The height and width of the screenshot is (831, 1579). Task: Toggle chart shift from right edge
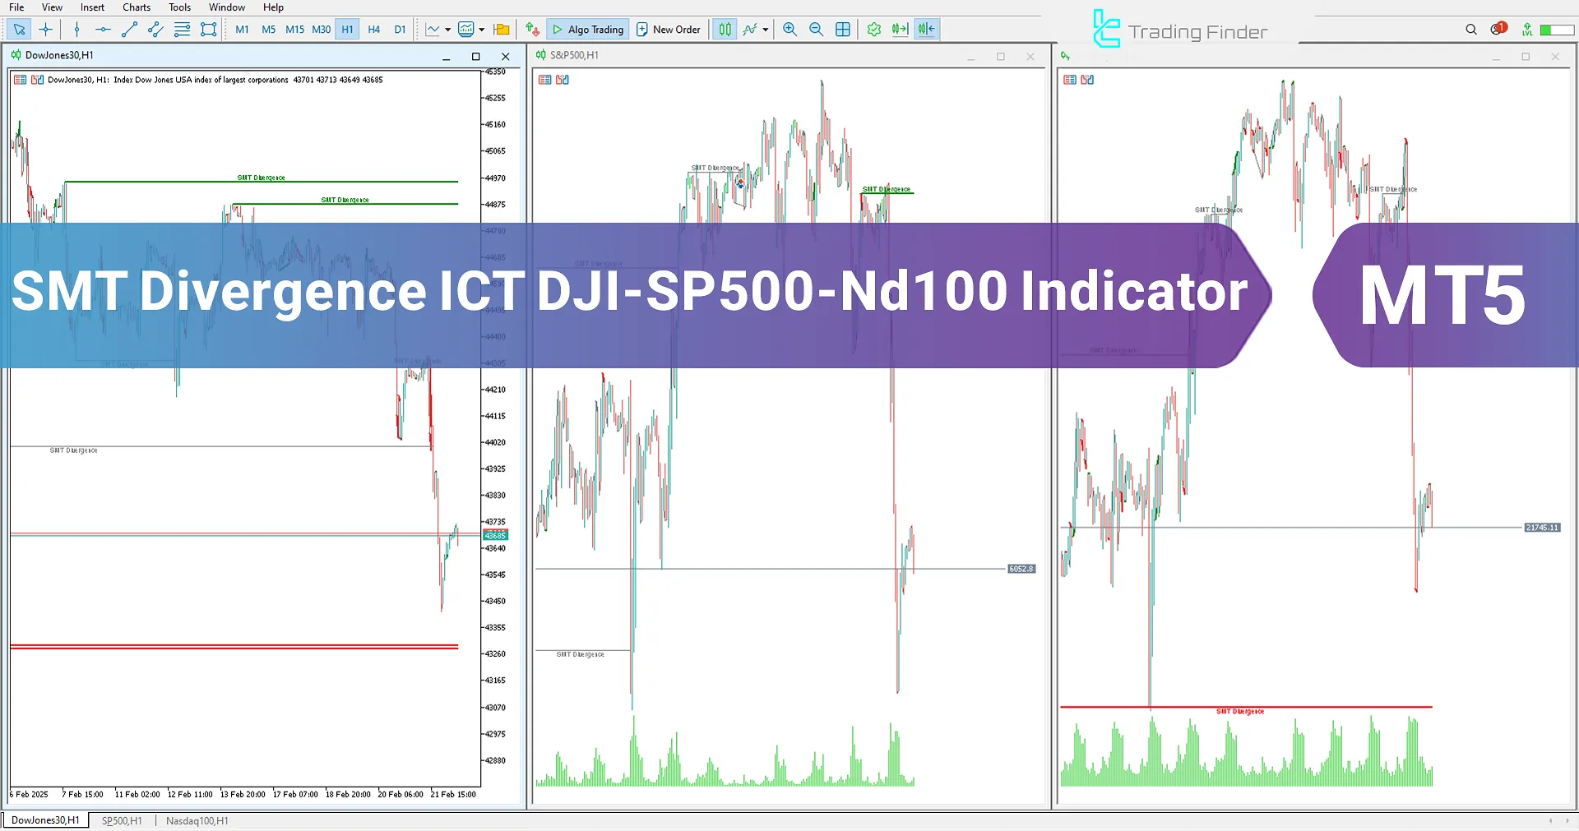click(926, 30)
